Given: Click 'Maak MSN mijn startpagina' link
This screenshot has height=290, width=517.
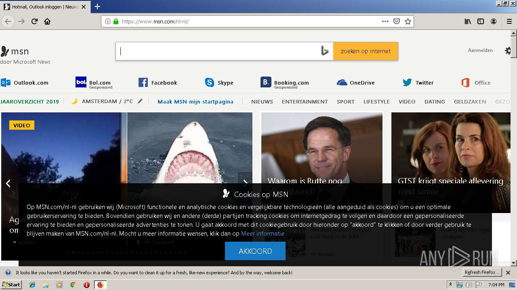Looking at the screenshot, I should pos(195,101).
